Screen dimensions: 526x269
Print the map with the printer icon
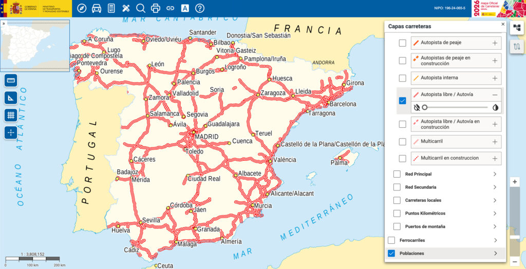click(156, 8)
